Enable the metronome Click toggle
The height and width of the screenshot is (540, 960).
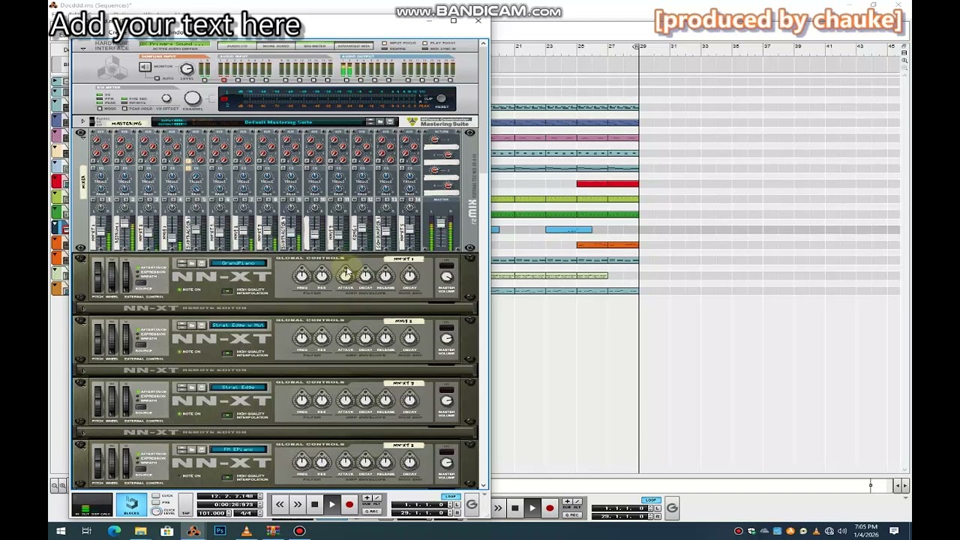(157, 496)
